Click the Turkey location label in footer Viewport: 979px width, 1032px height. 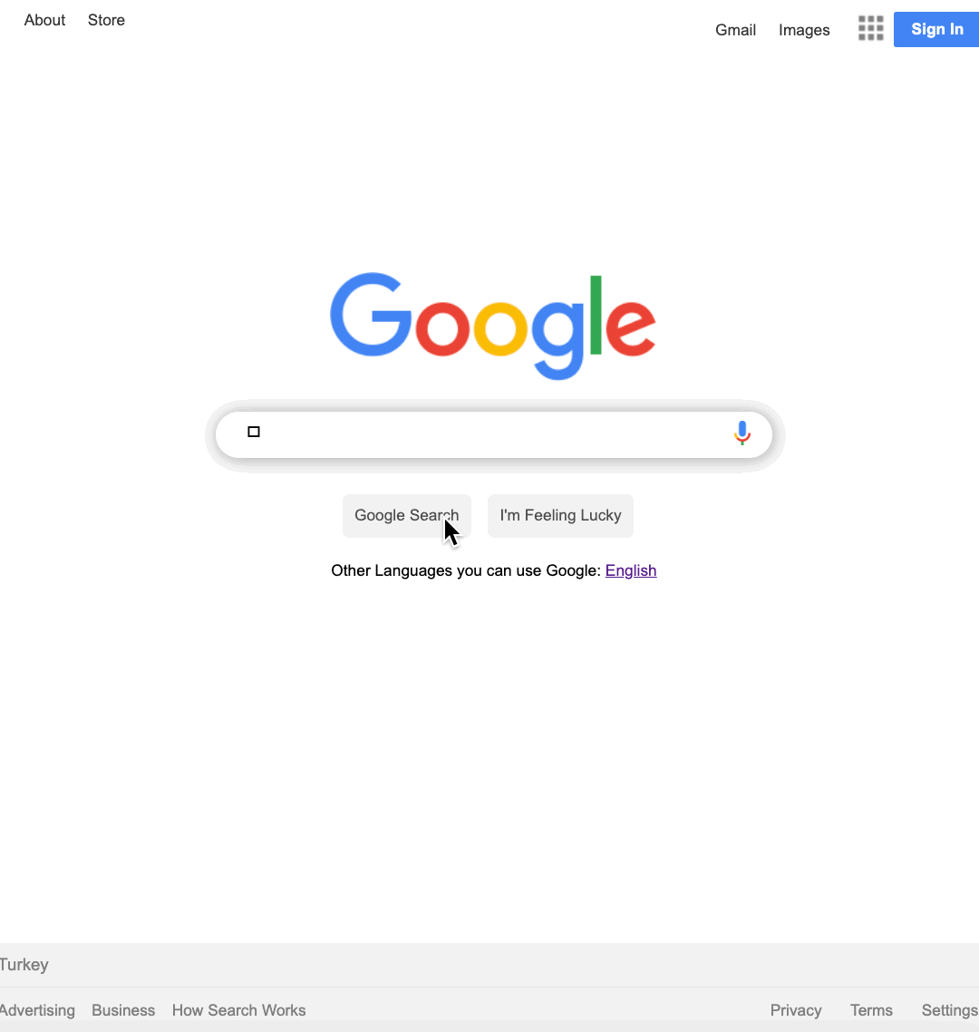(x=24, y=965)
